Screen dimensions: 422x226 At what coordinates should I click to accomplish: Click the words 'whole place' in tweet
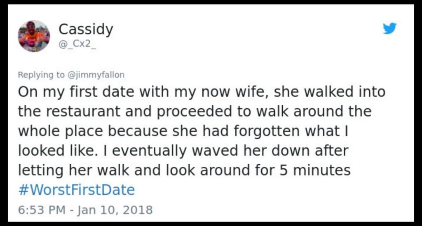61,131
